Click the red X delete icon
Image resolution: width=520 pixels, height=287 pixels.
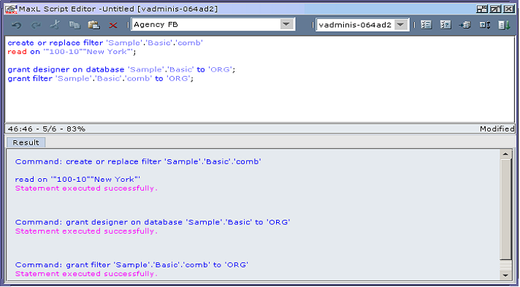coord(113,26)
